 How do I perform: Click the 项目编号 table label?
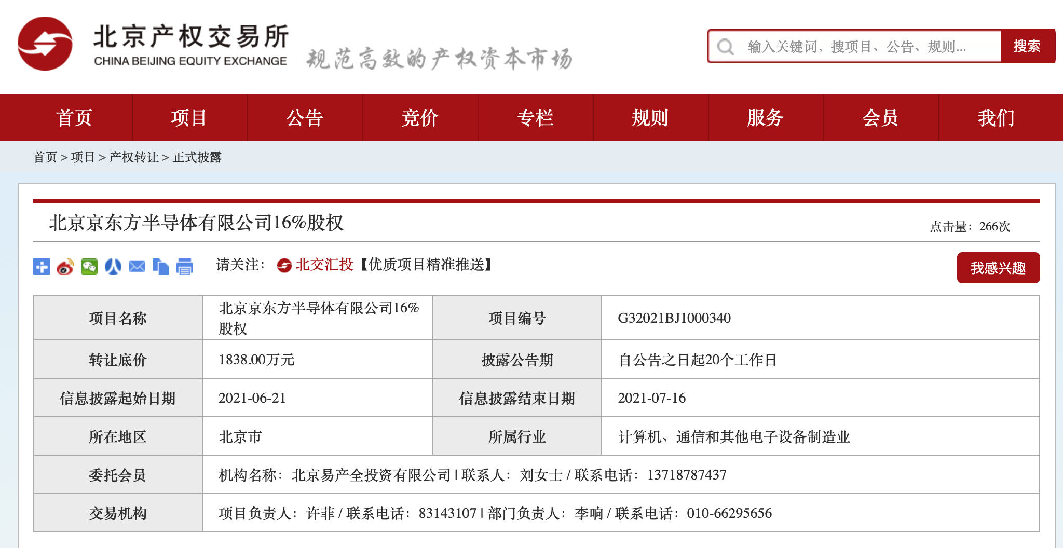pos(517,318)
